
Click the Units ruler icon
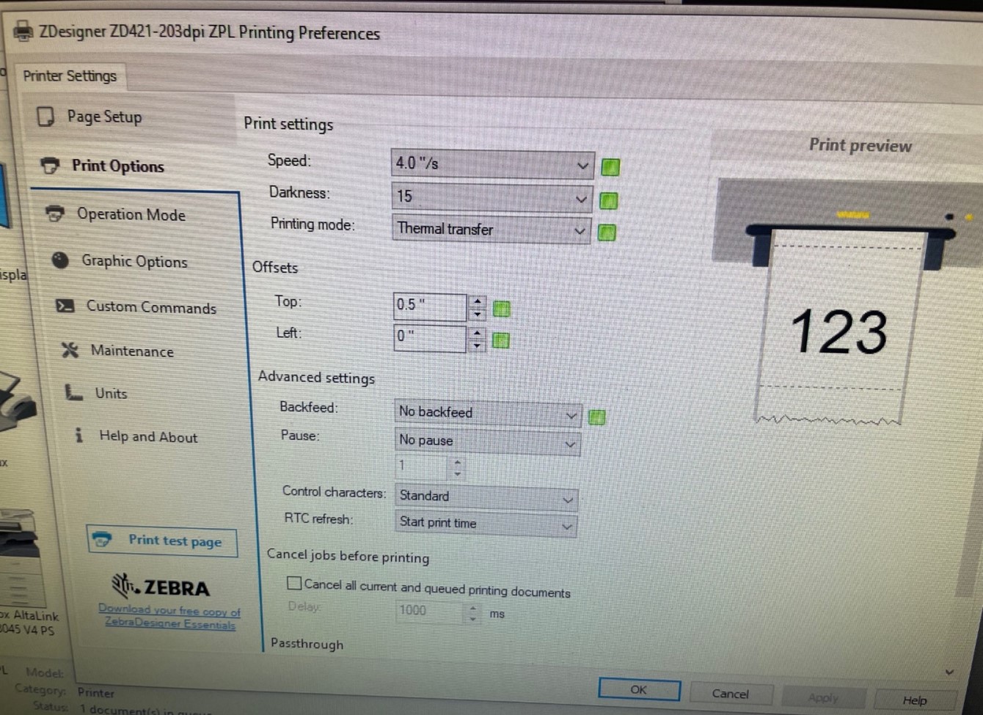point(74,392)
